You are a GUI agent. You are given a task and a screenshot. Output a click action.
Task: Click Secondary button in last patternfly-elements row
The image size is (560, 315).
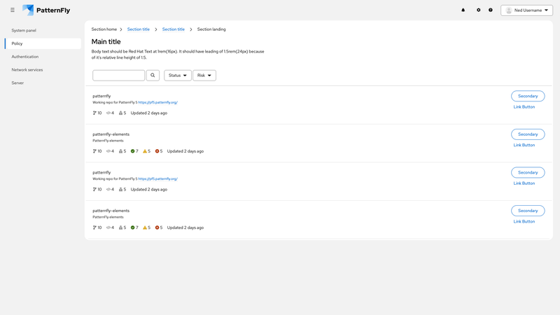pyautogui.click(x=528, y=211)
